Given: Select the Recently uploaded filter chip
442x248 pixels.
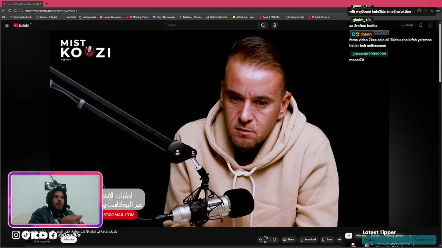Looking at the screenshot, I should (x=394, y=236).
